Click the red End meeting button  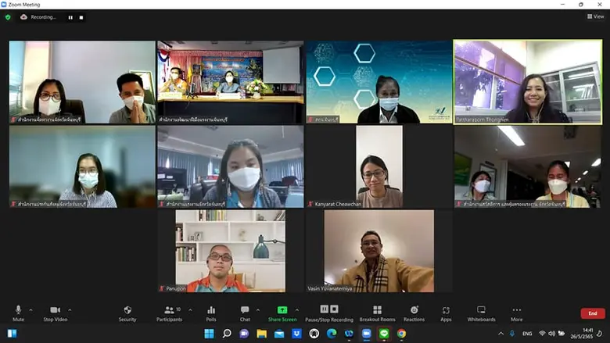[592, 313]
